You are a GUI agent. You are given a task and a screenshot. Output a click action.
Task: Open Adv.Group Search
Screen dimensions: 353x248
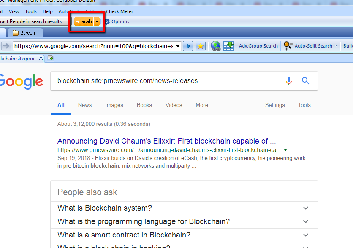point(258,46)
